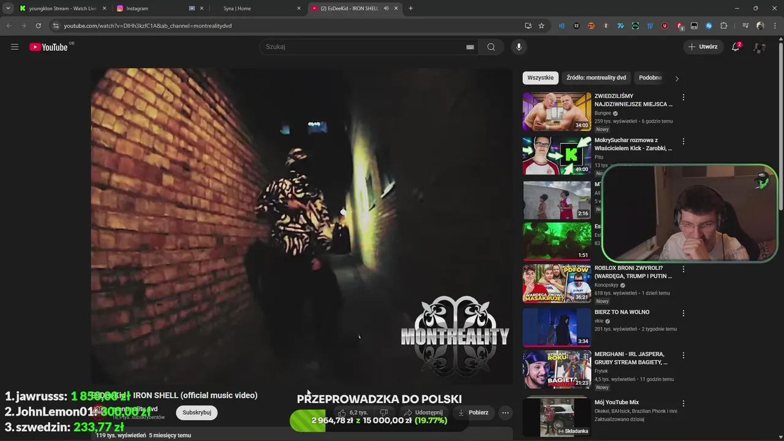Select the Podobne filter chip
The height and width of the screenshot is (441, 784).
[x=650, y=78]
